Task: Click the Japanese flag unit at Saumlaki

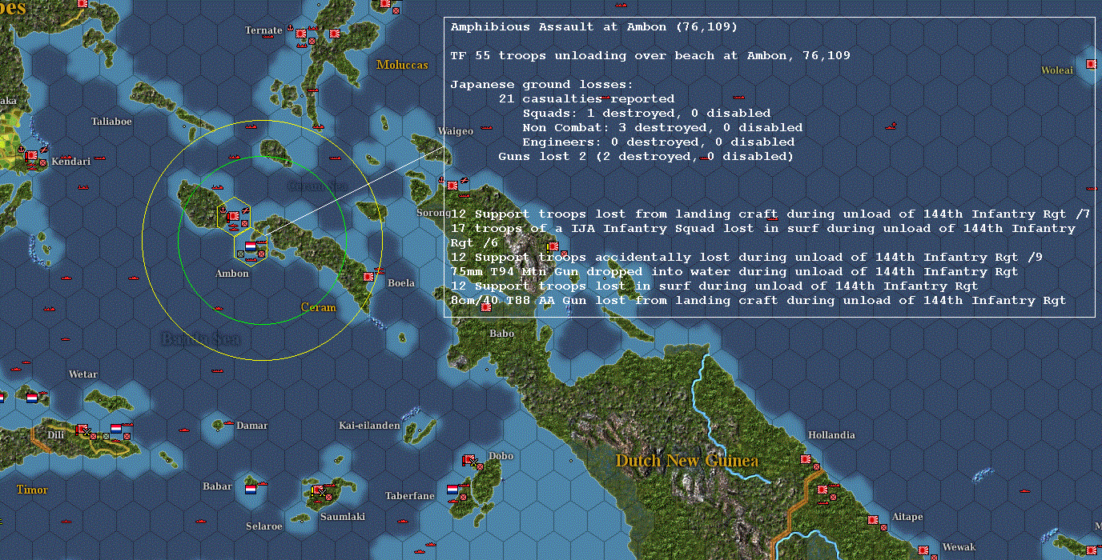Action: click(318, 491)
